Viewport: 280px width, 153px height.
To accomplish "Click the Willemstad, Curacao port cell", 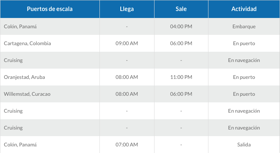I will point(27,94).
